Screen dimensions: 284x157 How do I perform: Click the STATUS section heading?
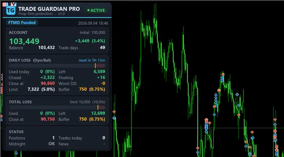pos(16,132)
